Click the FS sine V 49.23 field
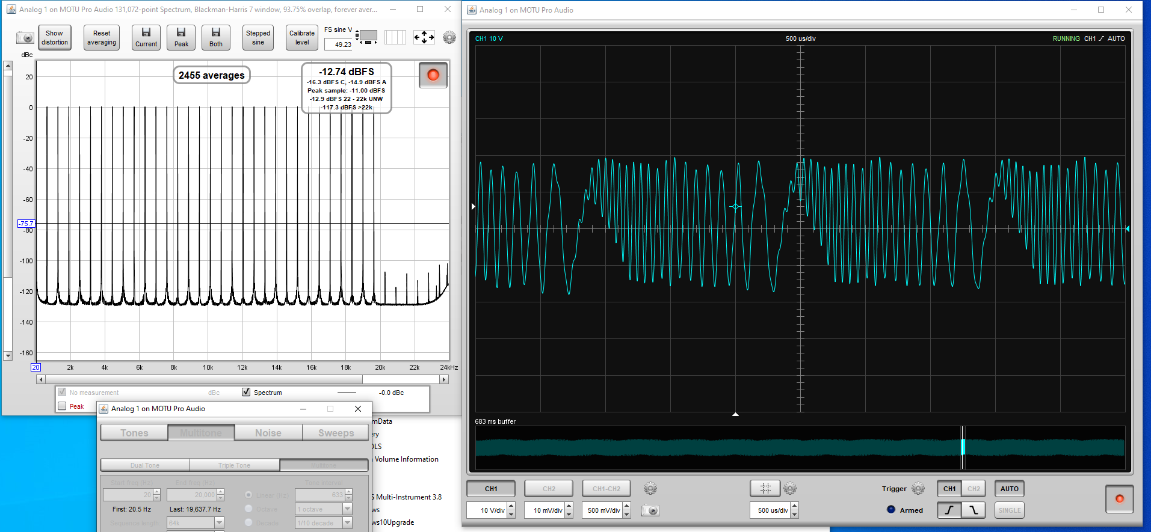This screenshot has height=532, width=1151. 339,44
